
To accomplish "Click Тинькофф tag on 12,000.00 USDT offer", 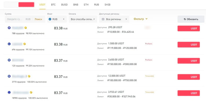I will click(149, 76).
